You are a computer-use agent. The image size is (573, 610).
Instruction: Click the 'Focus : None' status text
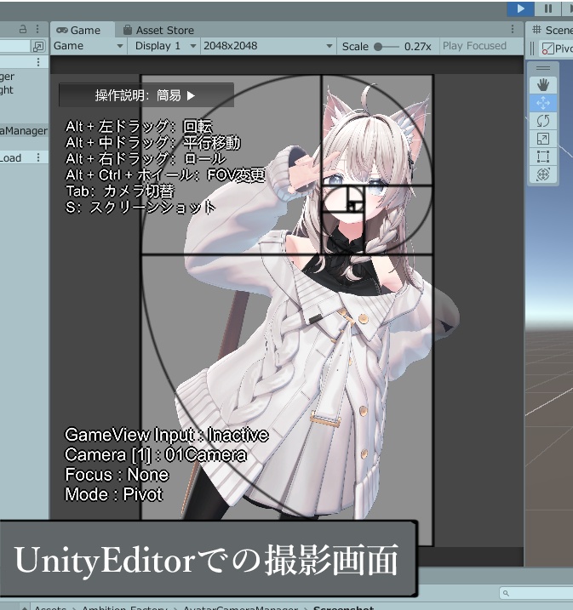[117, 474]
